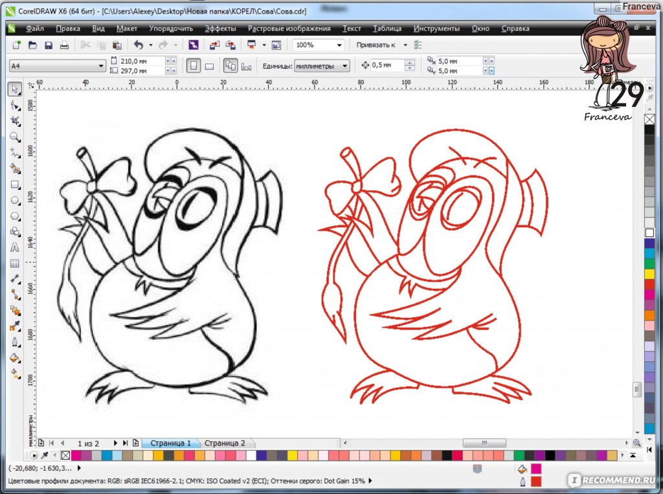This screenshot has height=494, width=663.
Task: Pick the black swatch atop the right palette
Action: coord(649,130)
